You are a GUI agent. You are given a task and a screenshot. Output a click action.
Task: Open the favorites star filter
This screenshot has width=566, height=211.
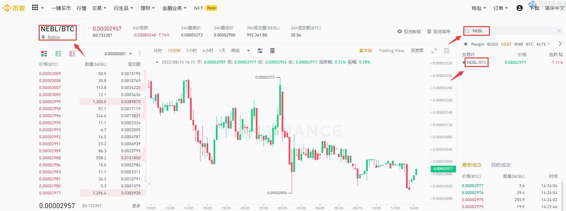466,44
